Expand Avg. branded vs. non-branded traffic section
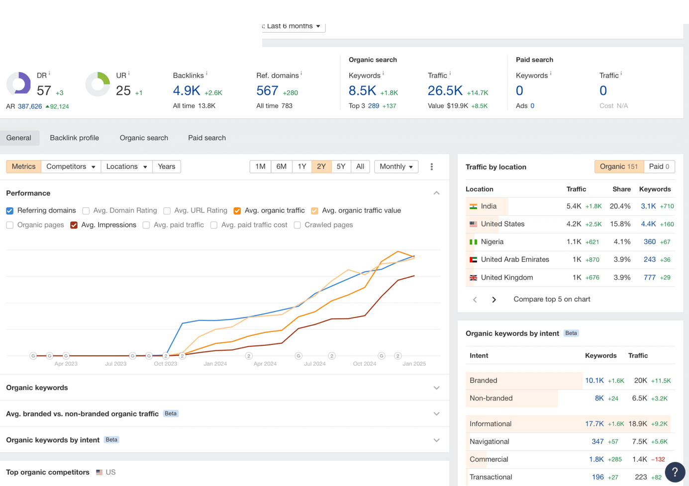The height and width of the screenshot is (486, 689). tap(436, 414)
